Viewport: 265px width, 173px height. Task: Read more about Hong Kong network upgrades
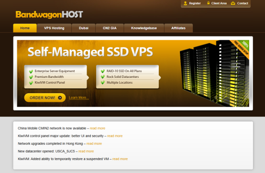click(x=94, y=144)
